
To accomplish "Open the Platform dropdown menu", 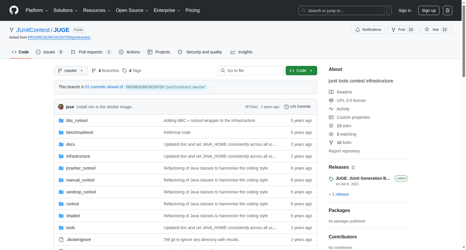I will coord(37,10).
